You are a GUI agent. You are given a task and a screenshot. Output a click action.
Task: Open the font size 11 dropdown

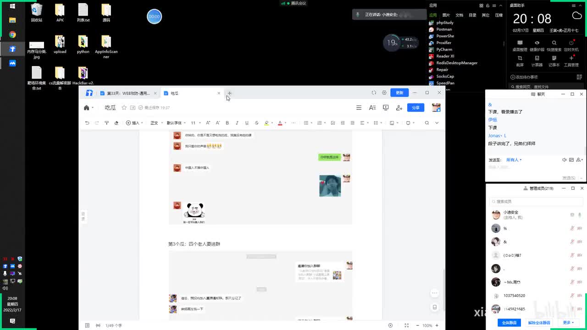click(x=195, y=123)
